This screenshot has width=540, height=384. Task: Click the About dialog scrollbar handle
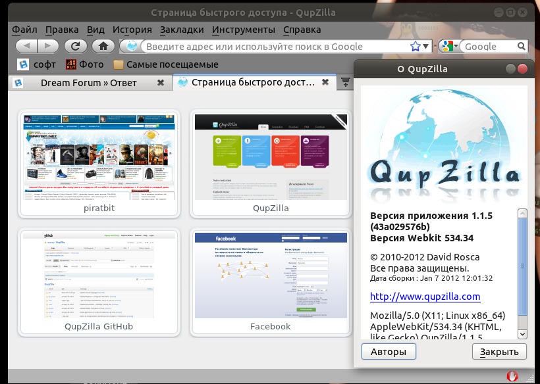[522, 266]
